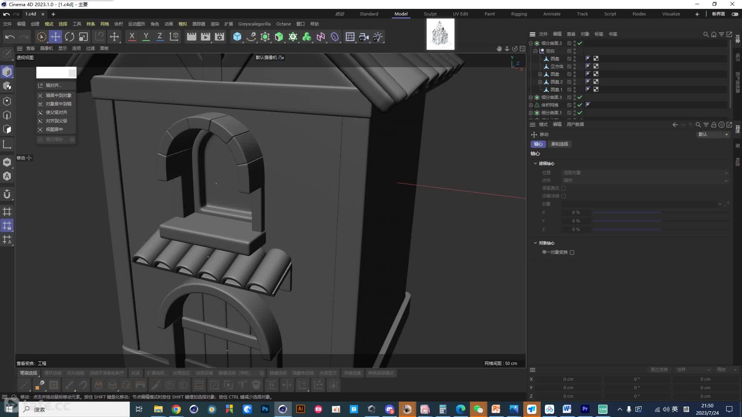The height and width of the screenshot is (417, 742).
Task: Toggle 体积网格 green enable checkmark
Action: click(x=580, y=105)
